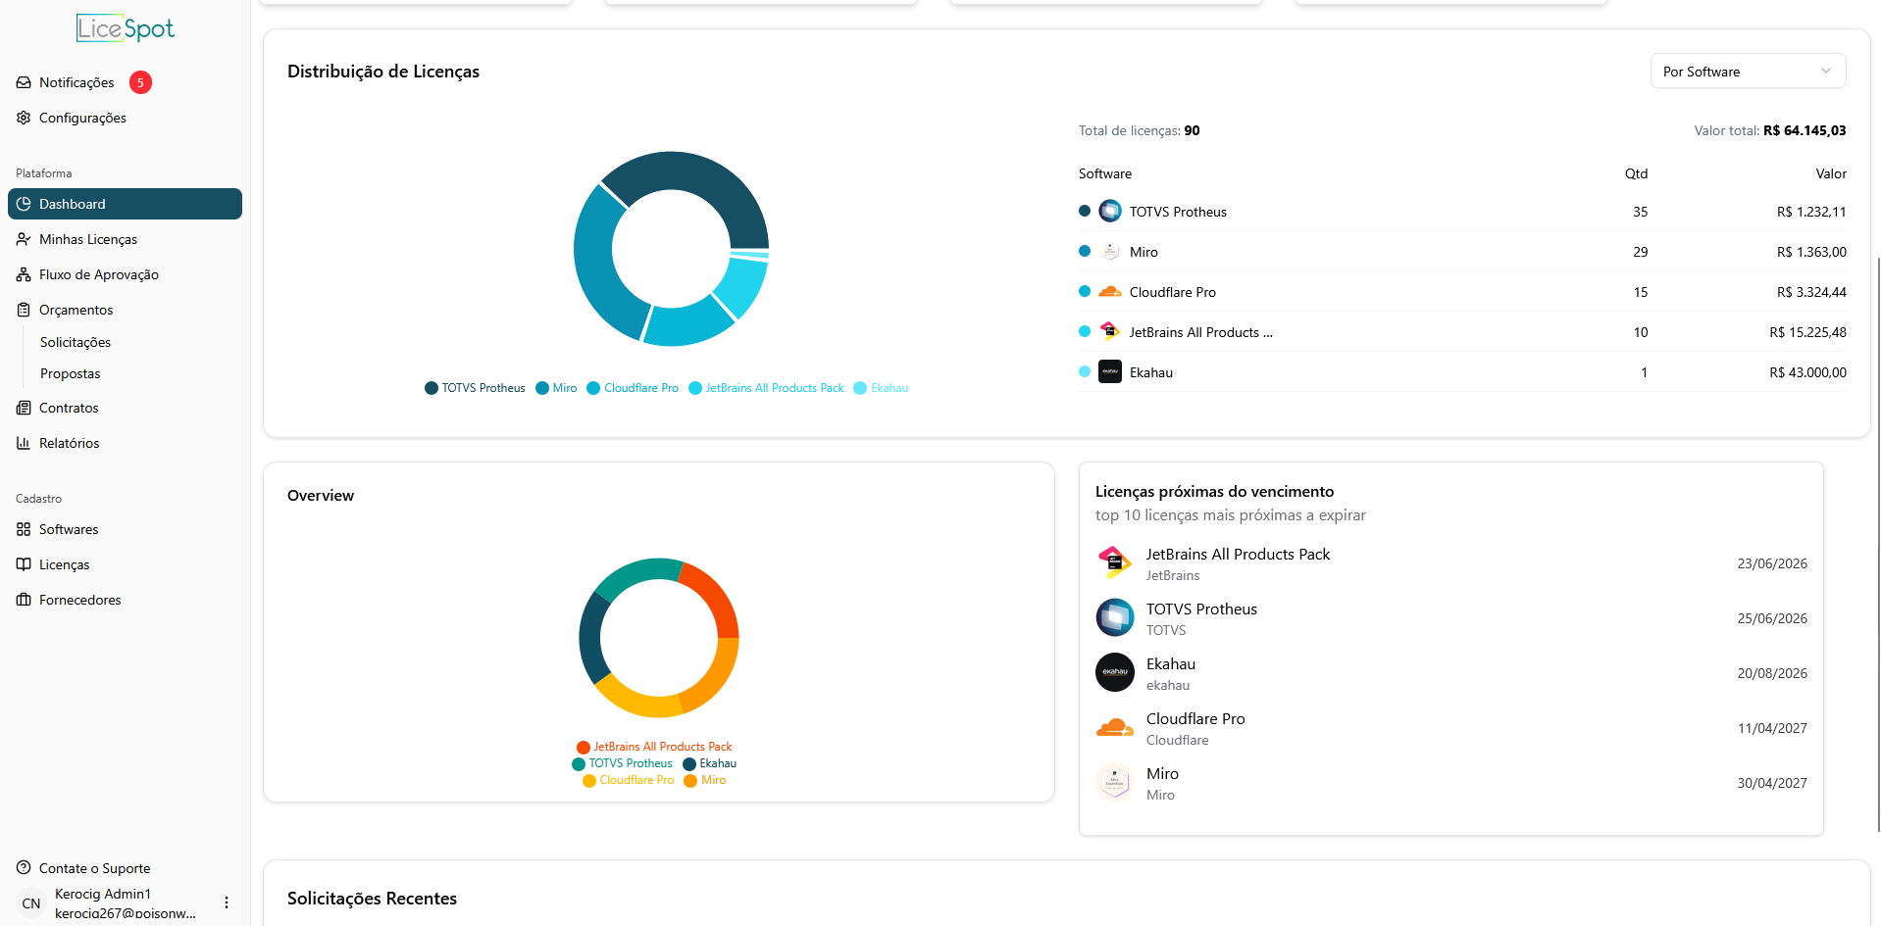
Task: Click the TOTVS Protheus logo in the software table
Action: coord(1110,211)
